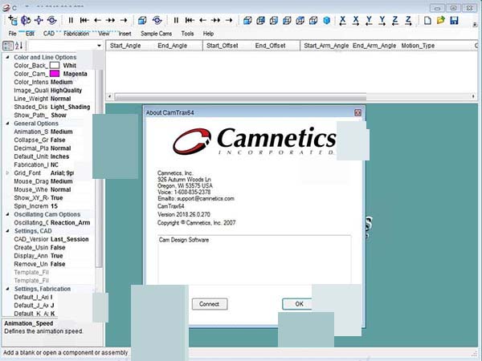Click the Z icon with left arrow

point(395,21)
